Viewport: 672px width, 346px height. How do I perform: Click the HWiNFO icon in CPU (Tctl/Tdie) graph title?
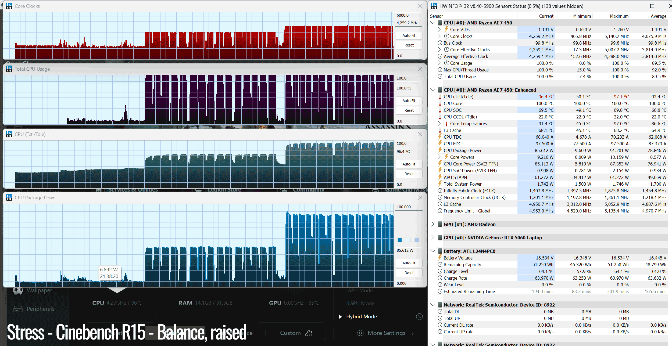tap(9, 134)
